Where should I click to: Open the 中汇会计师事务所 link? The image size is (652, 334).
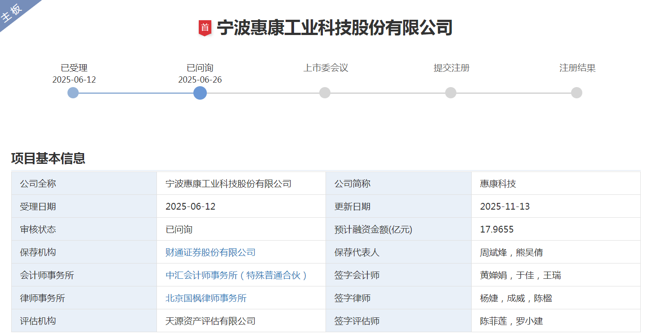tap(237, 275)
